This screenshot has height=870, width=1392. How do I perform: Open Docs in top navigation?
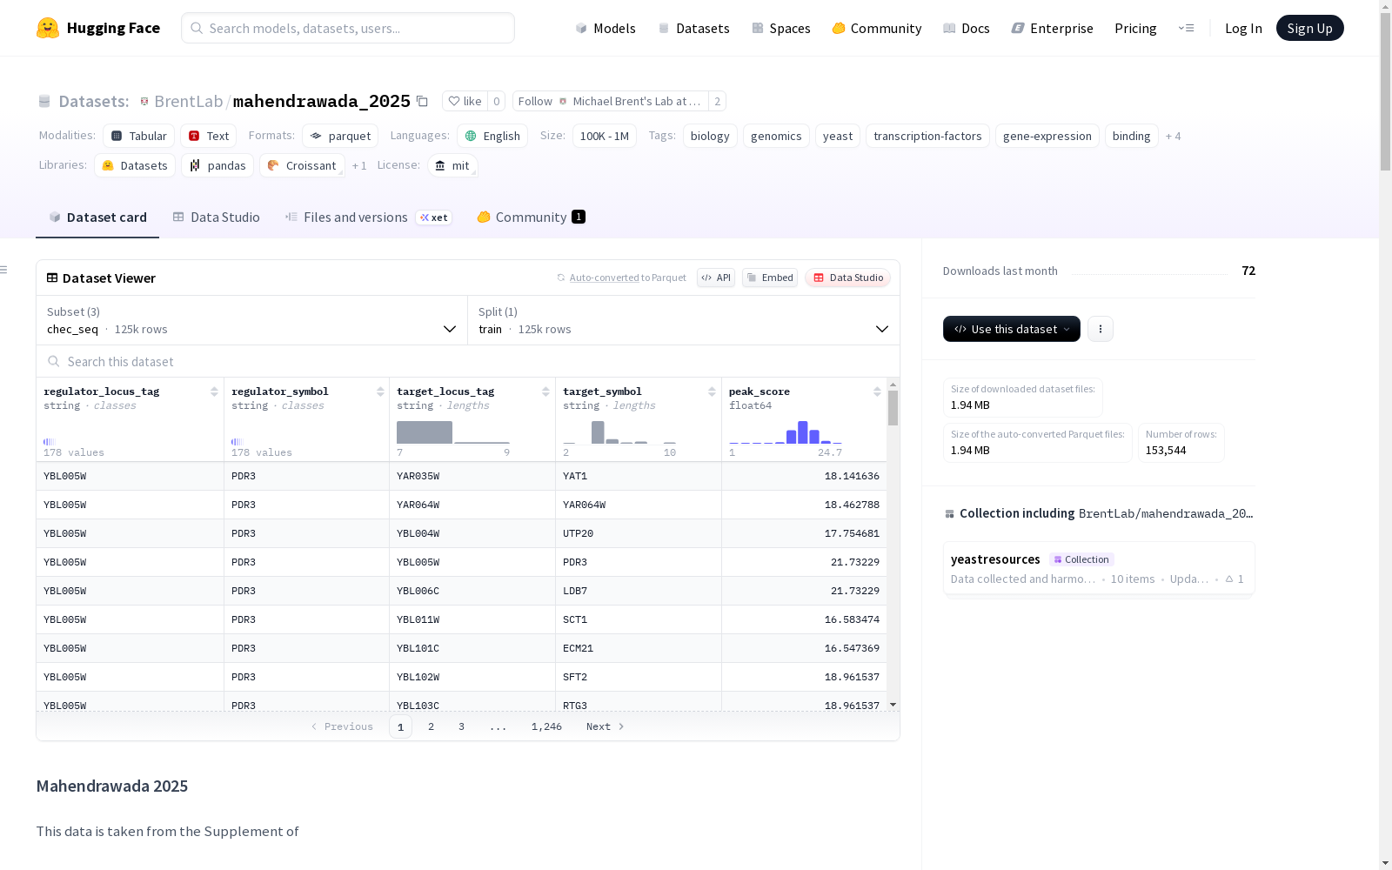tap(967, 28)
